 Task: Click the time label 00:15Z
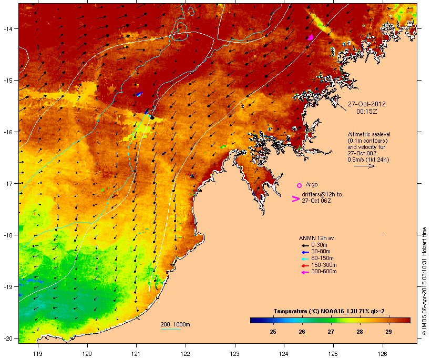(x=367, y=112)
